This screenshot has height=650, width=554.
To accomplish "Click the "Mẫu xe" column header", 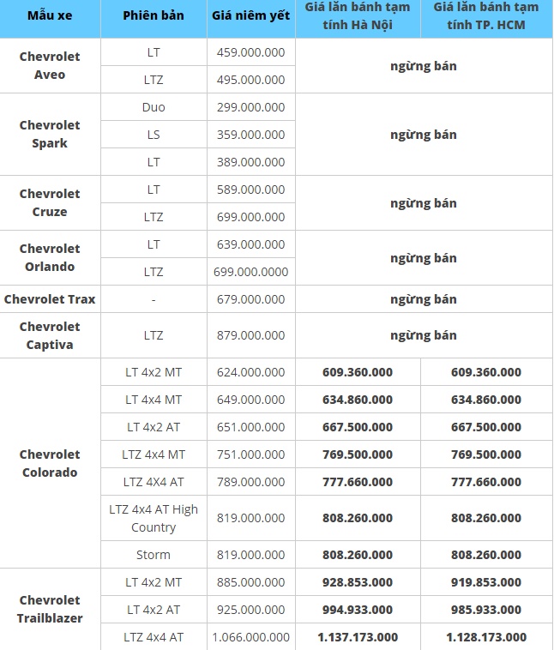I will pyautogui.click(x=50, y=16).
